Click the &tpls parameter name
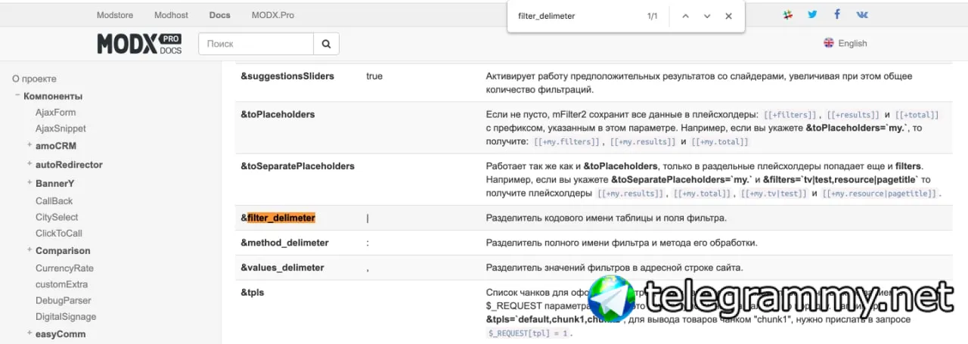The height and width of the screenshot is (344, 968). pyautogui.click(x=253, y=293)
